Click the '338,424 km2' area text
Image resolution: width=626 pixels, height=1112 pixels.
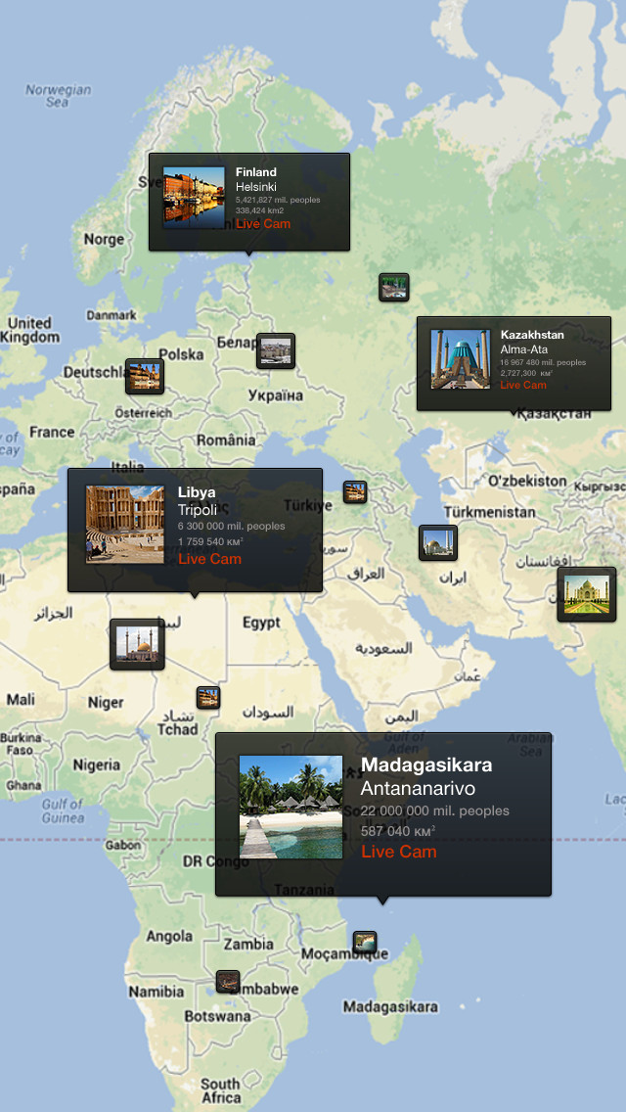pyautogui.click(x=259, y=209)
